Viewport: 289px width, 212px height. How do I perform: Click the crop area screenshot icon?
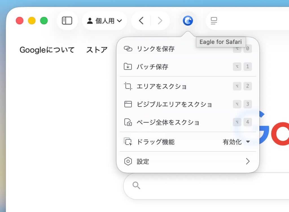[x=128, y=86]
